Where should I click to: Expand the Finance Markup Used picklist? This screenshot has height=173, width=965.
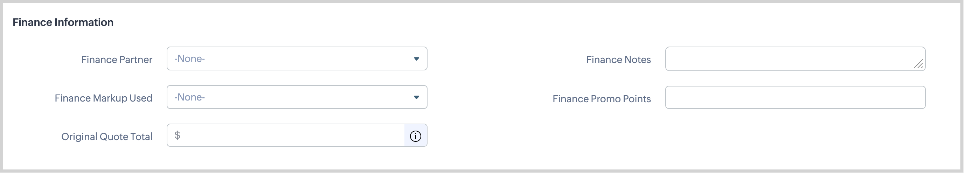(297, 97)
